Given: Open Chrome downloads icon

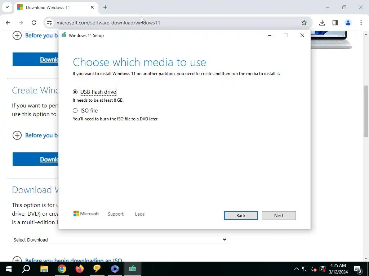Looking at the screenshot, I should click(322, 23).
